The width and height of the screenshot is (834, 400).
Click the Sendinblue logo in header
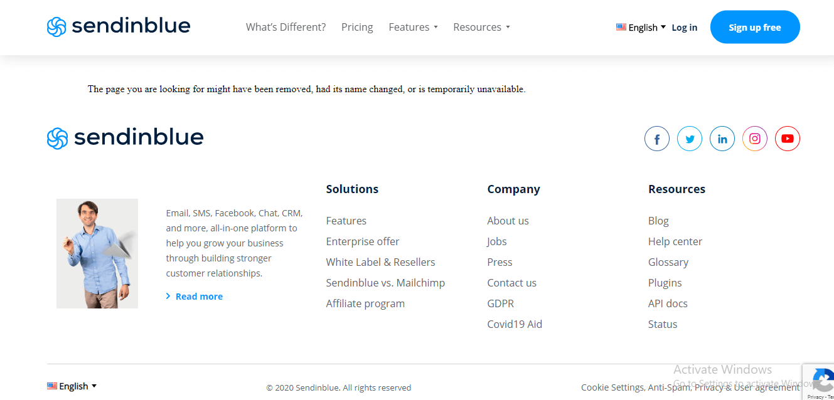click(119, 26)
